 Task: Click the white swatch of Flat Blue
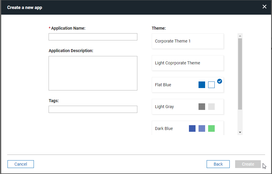click(x=211, y=85)
